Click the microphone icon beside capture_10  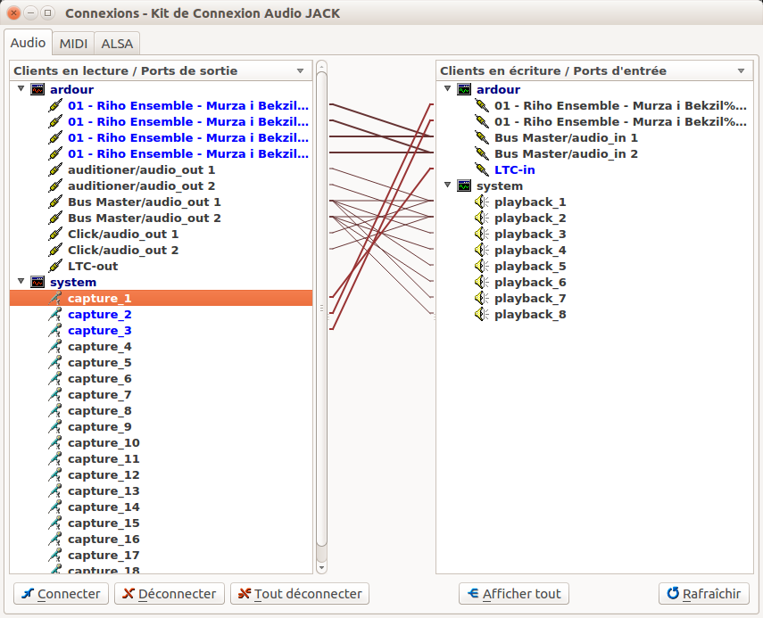55,442
